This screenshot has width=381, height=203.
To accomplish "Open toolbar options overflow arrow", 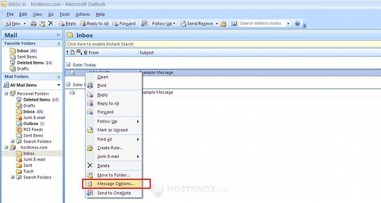I will tap(304, 25).
